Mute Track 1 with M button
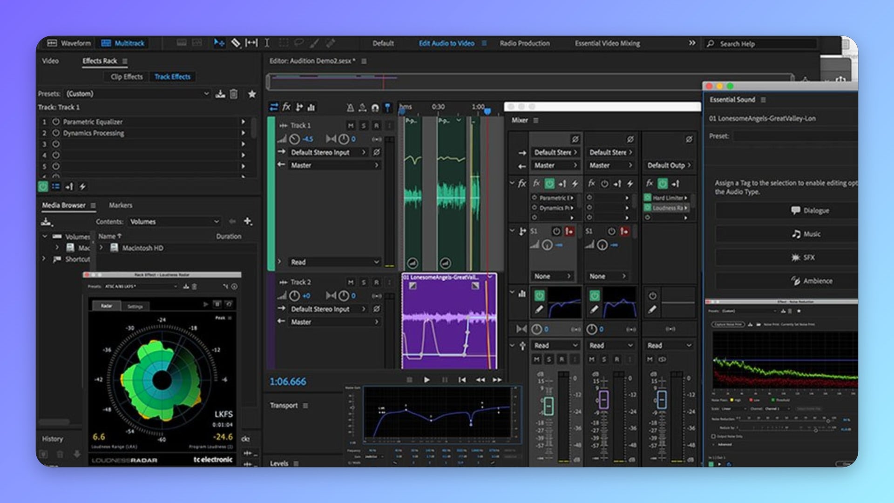 351,126
